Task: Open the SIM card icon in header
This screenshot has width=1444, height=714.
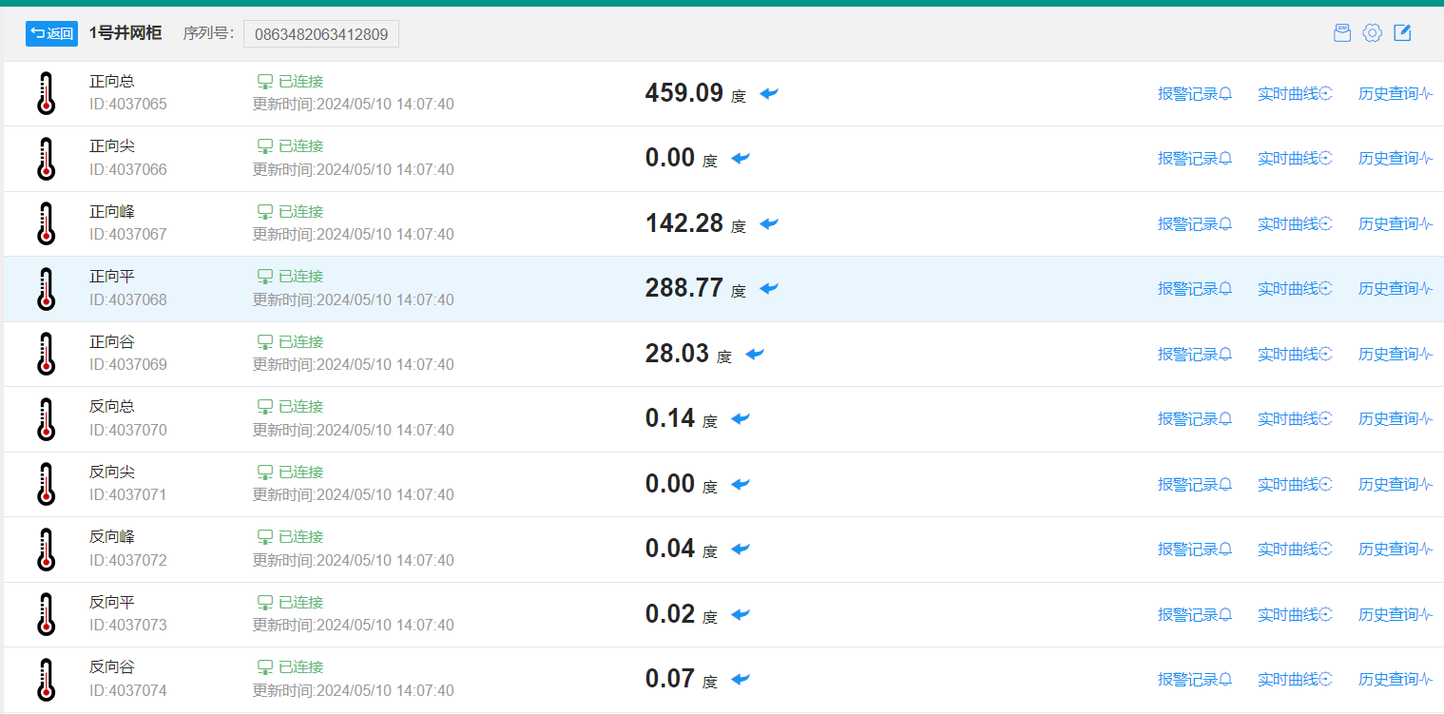Action: [x=1341, y=33]
